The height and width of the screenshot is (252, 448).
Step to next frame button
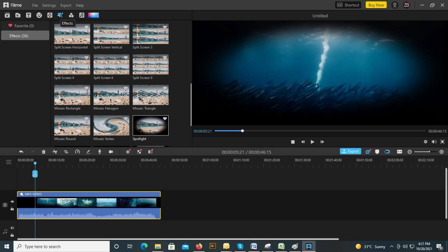coord(322,142)
